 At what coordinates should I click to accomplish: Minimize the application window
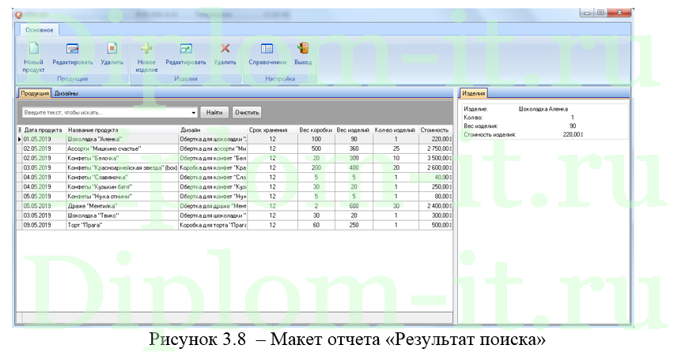(x=587, y=13)
